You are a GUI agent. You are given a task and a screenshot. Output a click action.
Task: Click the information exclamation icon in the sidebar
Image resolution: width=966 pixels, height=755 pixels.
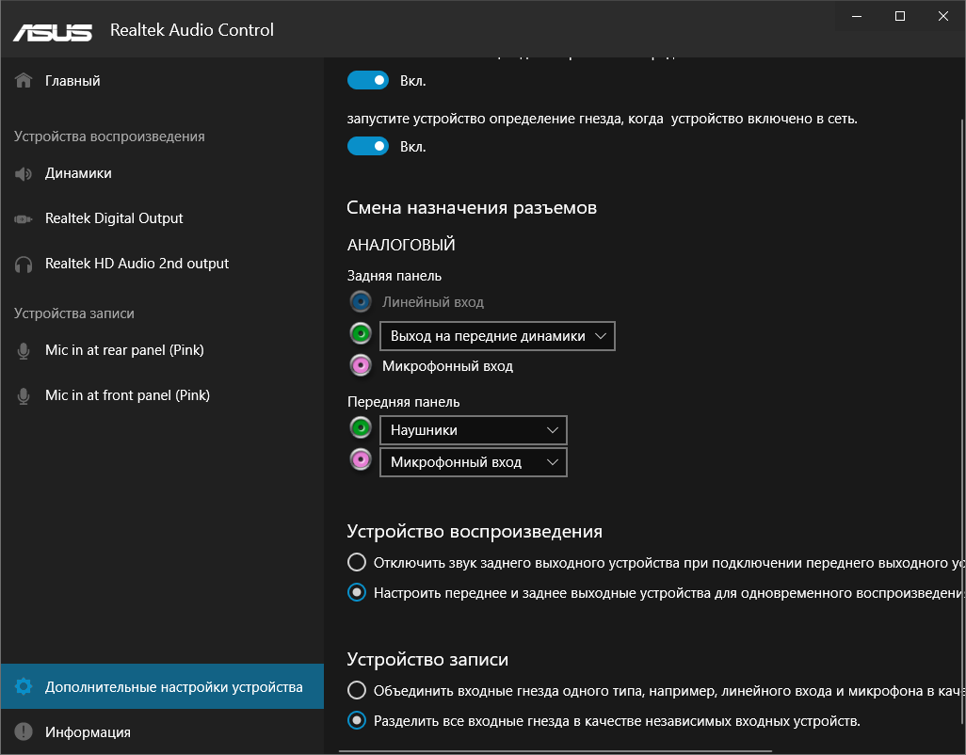[24, 731]
